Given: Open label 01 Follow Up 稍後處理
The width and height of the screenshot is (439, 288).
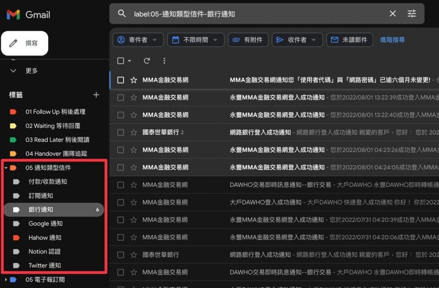Looking at the screenshot, I should point(55,112).
